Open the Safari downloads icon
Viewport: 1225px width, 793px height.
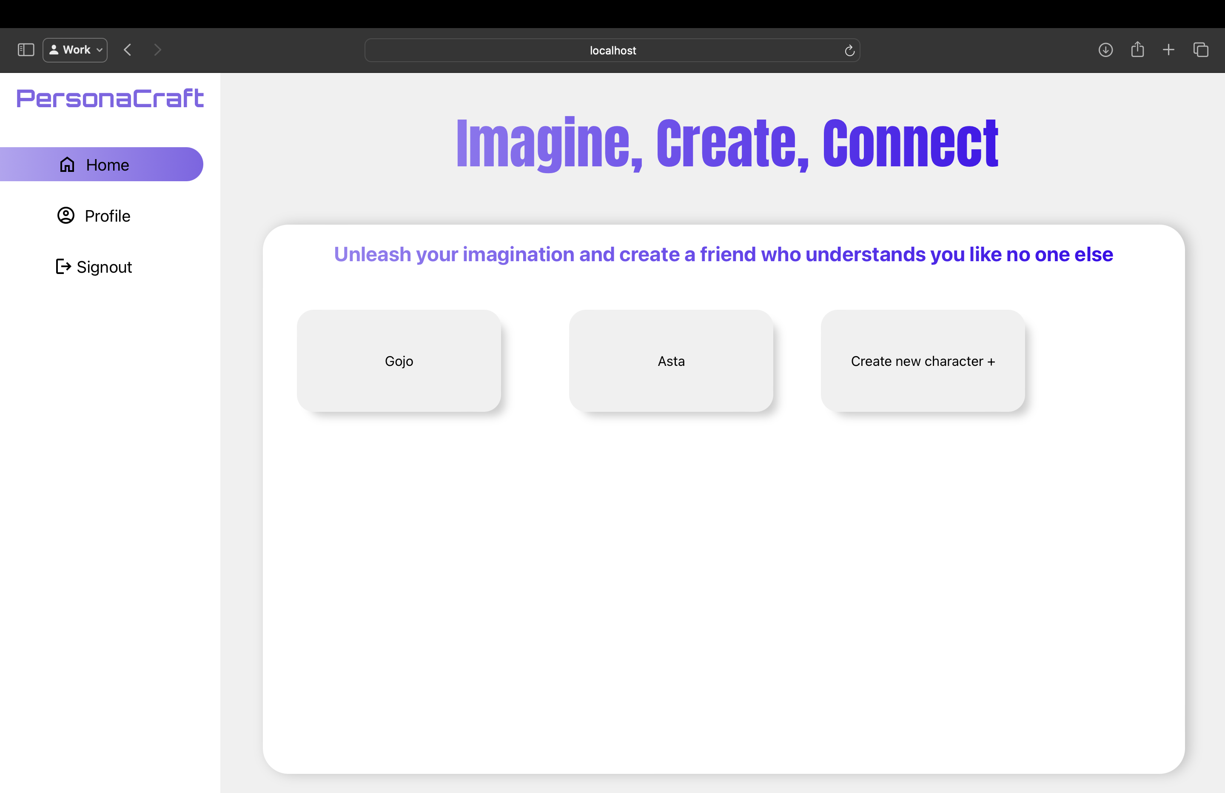(1105, 50)
